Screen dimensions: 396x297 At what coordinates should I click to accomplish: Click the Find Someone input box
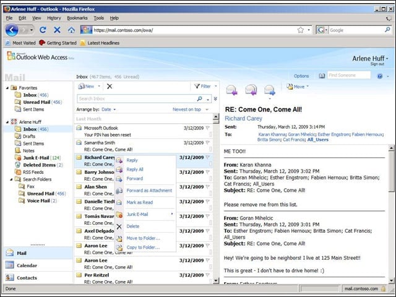349,75
